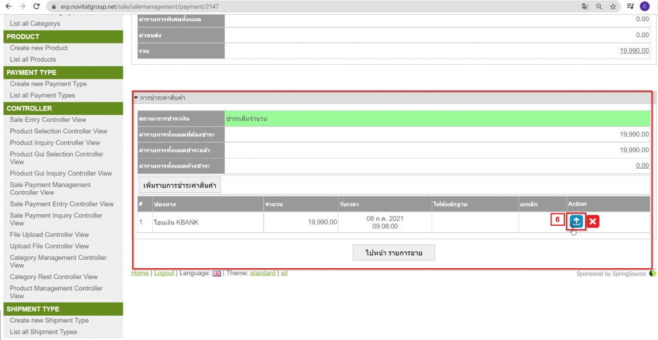Click the zoom magnifier icon in address bar
Viewport: 658px width, 340px height.
(x=599, y=6)
